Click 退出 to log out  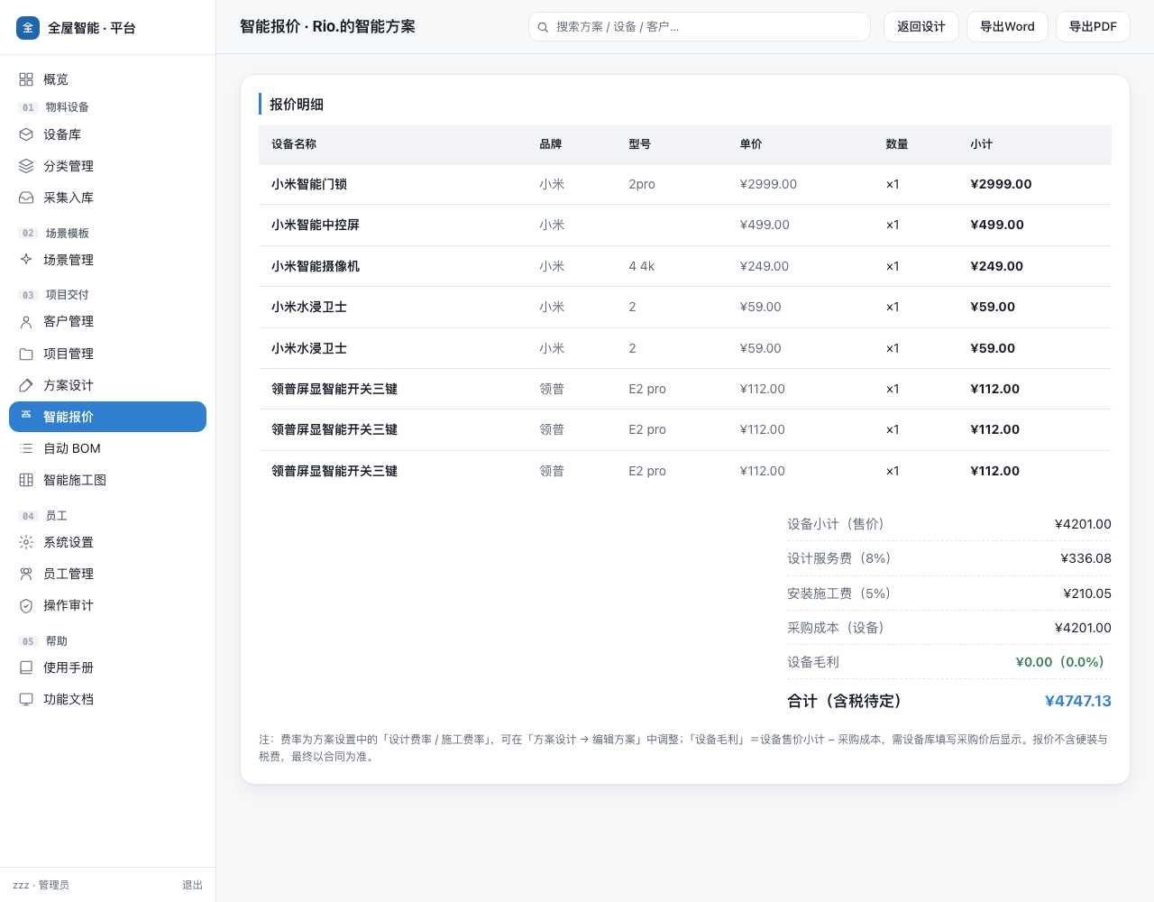pos(192,885)
